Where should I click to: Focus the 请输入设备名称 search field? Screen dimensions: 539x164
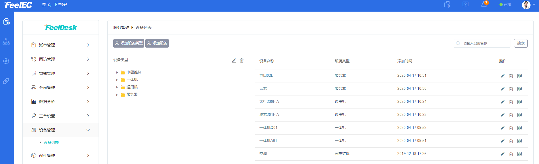(x=482, y=43)
